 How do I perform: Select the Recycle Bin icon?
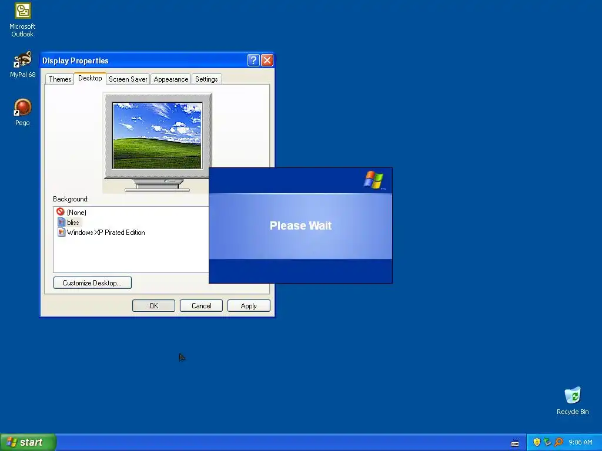point(573,400)
